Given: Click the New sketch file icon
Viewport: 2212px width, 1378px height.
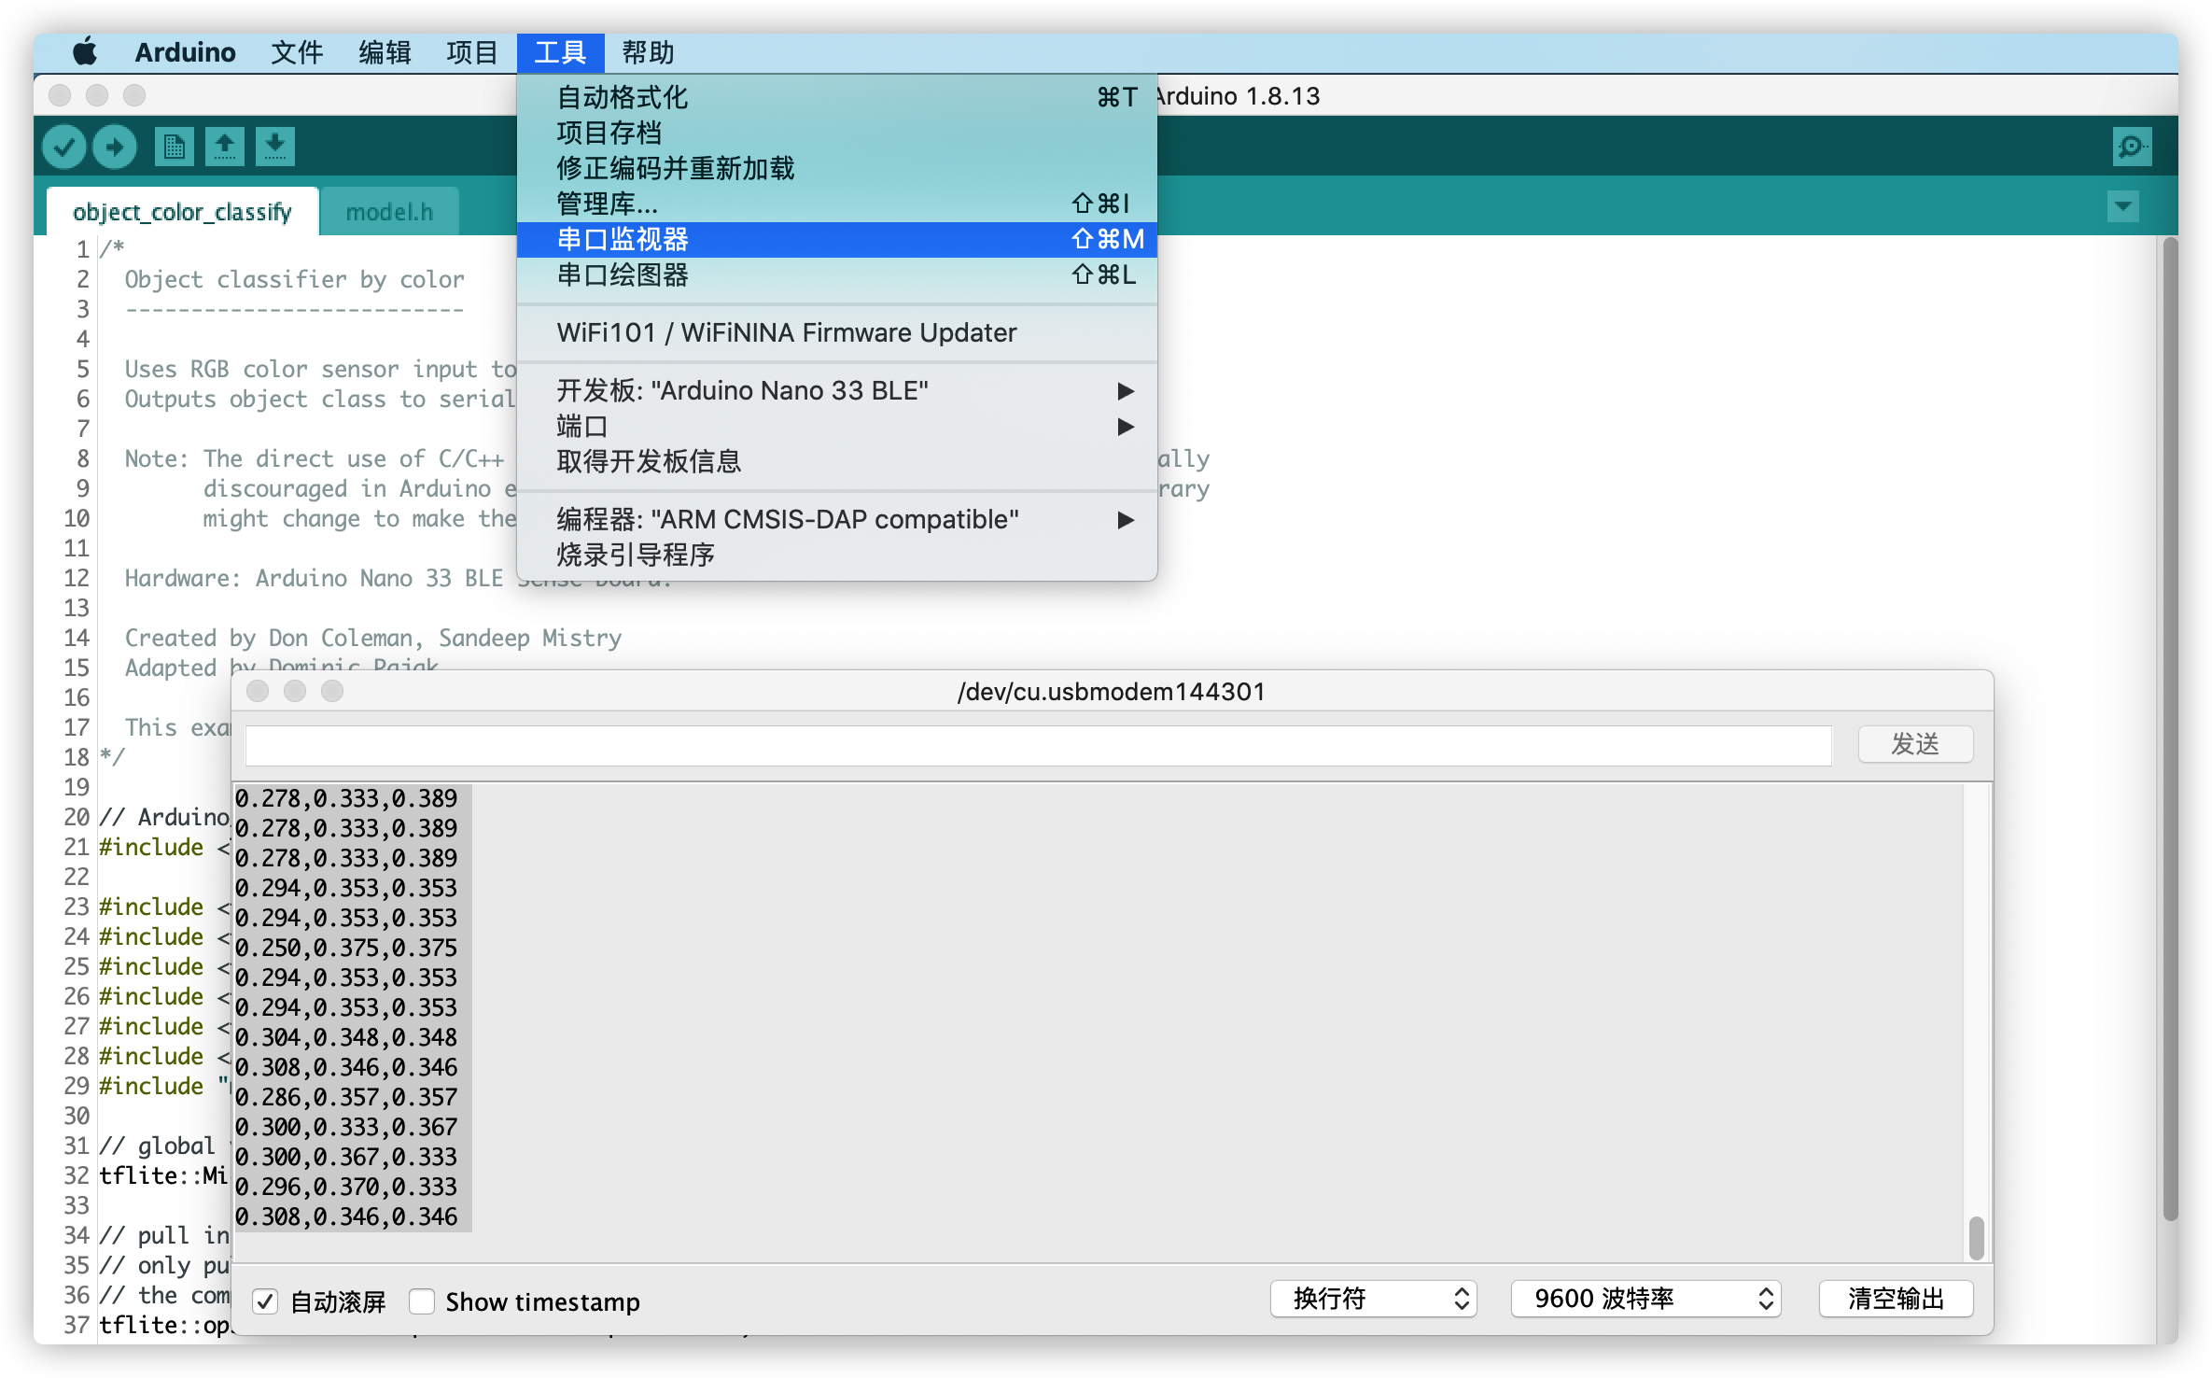Looking at the screenshot, I should click(175, 147).
